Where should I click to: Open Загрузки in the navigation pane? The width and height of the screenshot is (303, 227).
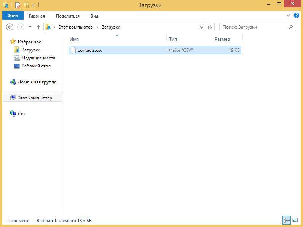pyautogui.click(x=31, y=50)
